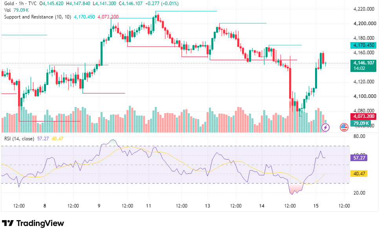
Task: Click the green 4,146.107 current price label
Action: [363, 65]
